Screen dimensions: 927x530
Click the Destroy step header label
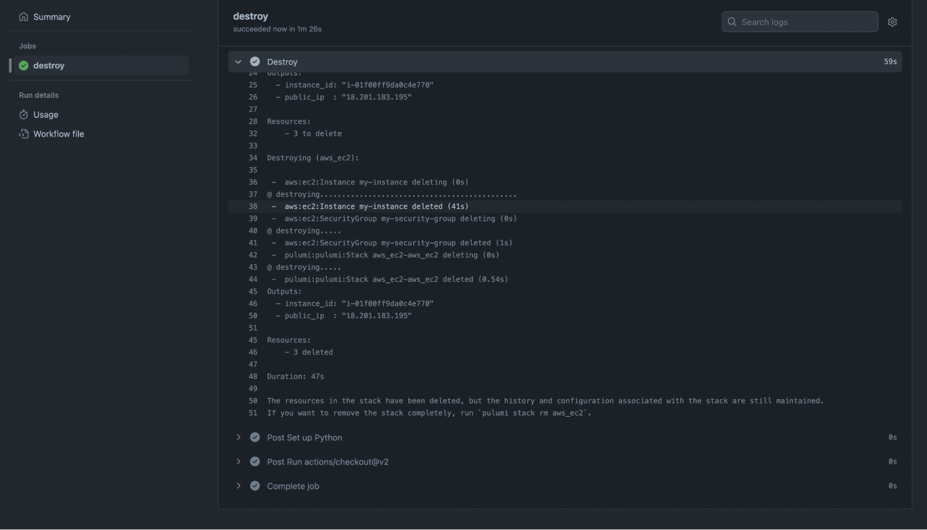click(282, 62)
